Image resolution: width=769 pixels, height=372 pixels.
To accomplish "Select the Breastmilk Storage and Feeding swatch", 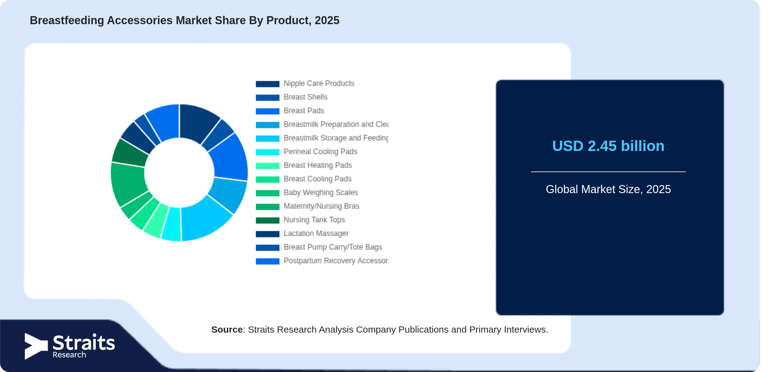I will click(268, 138).
